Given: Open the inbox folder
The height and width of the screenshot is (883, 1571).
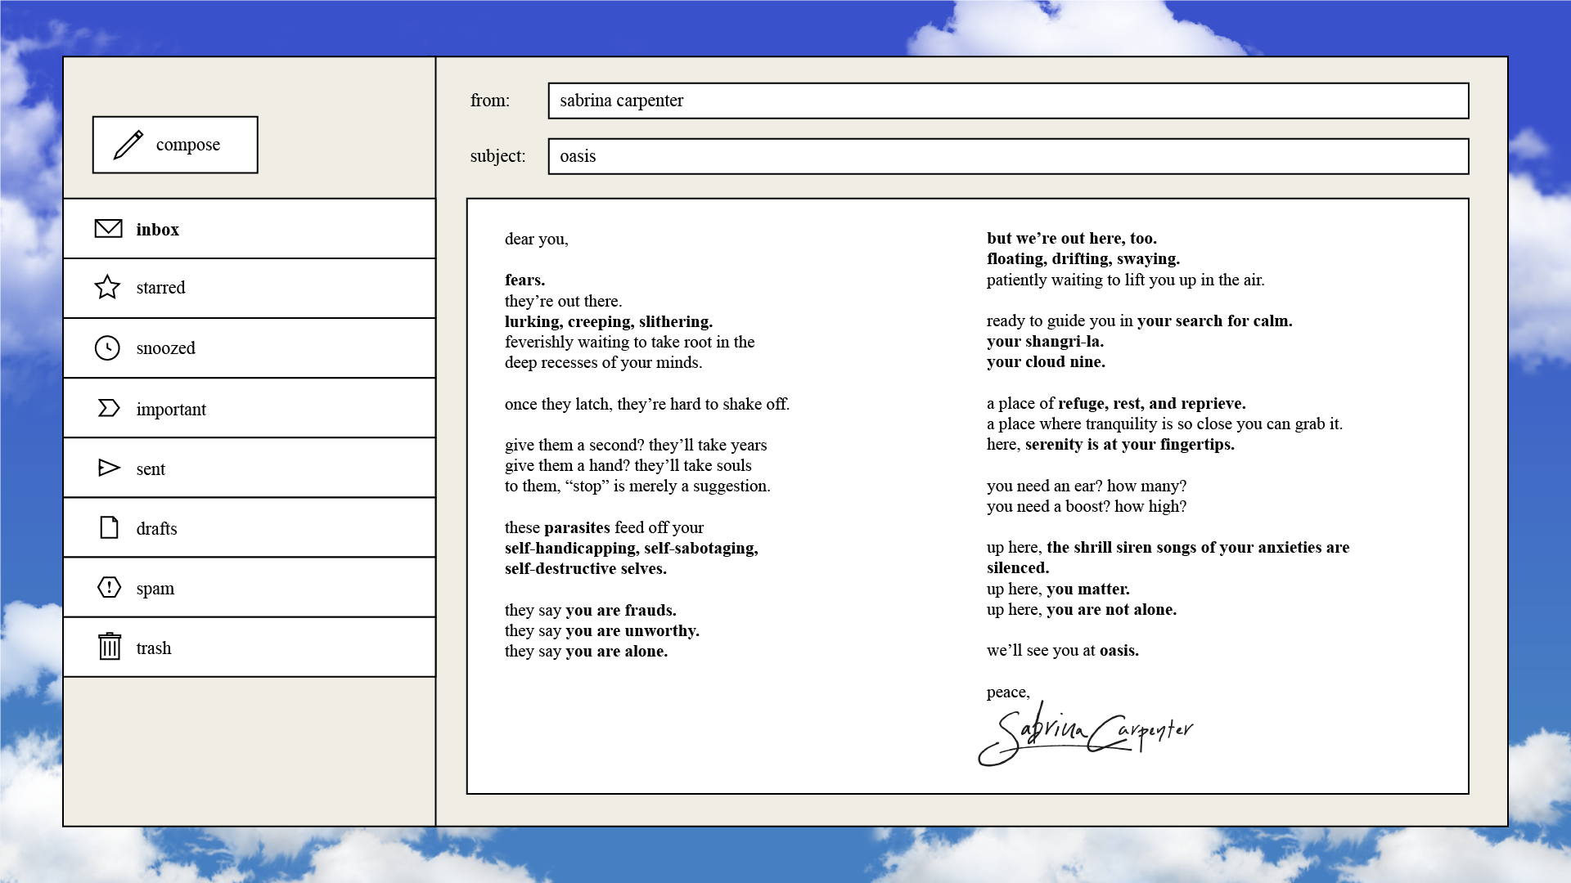Looking at the screenshot, I should [x=158, y=230].
